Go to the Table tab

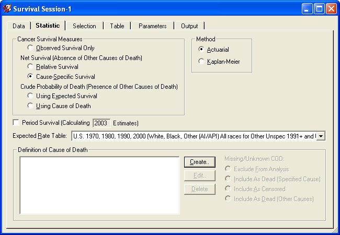tap(117, 26)
